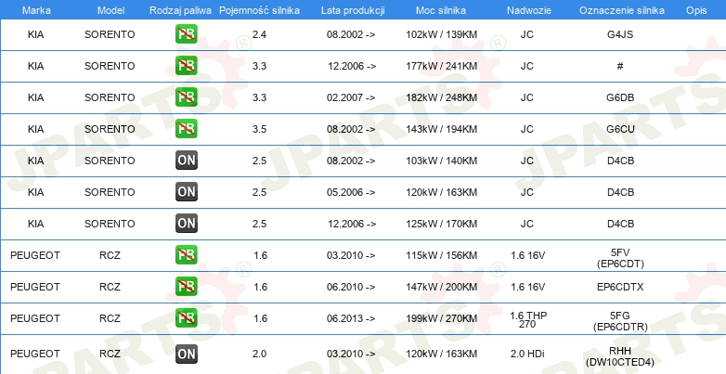Click the Lata produkcji column header

click(x=353, y=10)
